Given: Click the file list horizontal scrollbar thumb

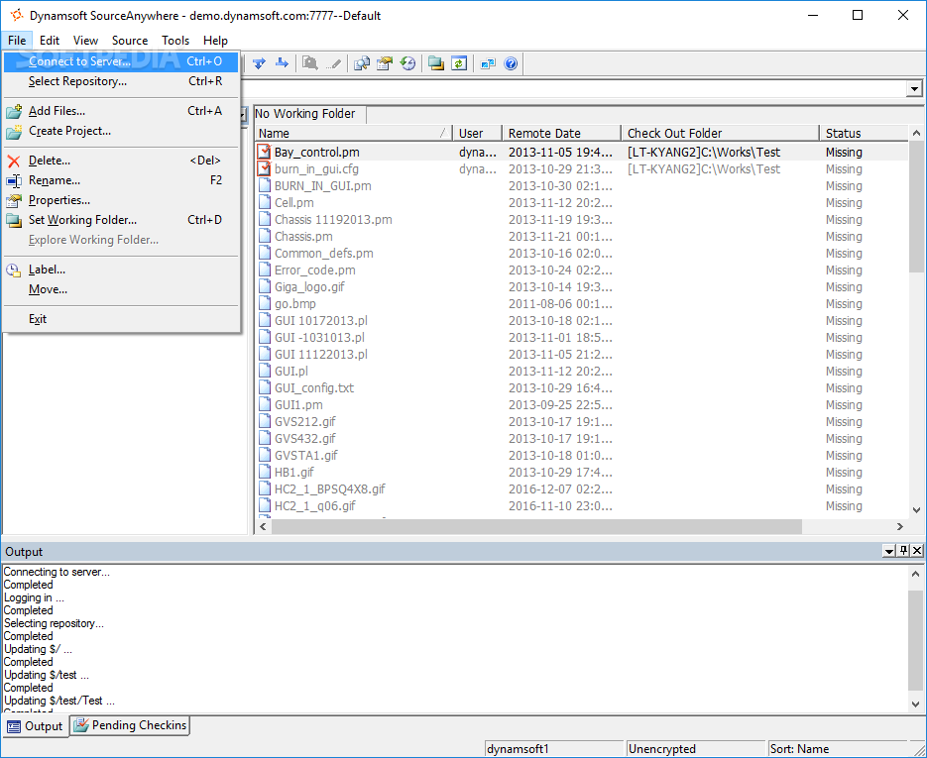Looking at the screenshot, I should [x=536, y=526].
